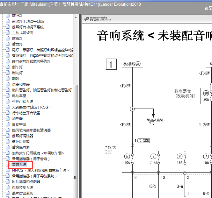Open the 后窗除雾器 entry
Viewport: 212px width, 198px height.
[x=21, y=147]
